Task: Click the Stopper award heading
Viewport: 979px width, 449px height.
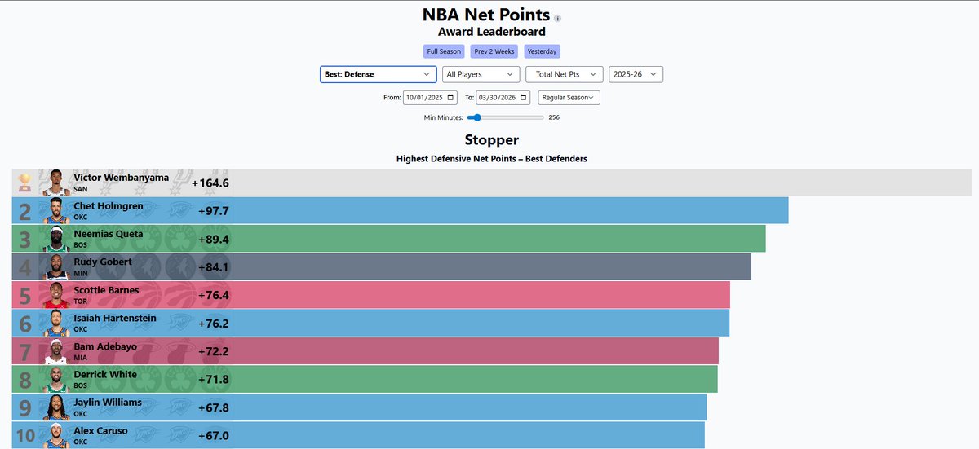Action: 492,140
